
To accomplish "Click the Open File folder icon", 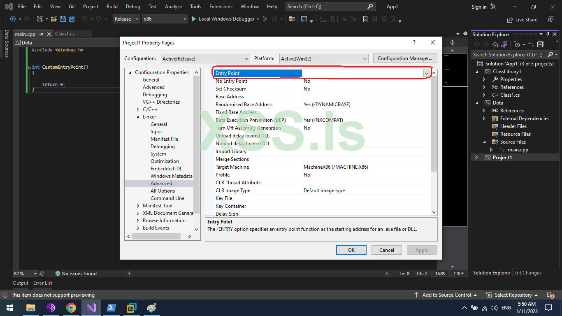I will [53, 19].
